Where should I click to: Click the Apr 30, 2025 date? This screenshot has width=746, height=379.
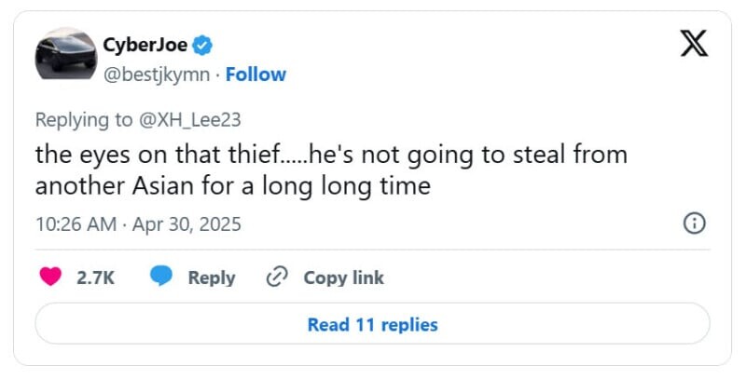tap(187, 223)
